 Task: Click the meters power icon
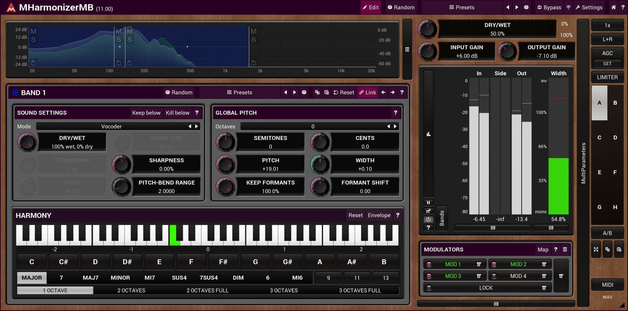pos(428,219)
